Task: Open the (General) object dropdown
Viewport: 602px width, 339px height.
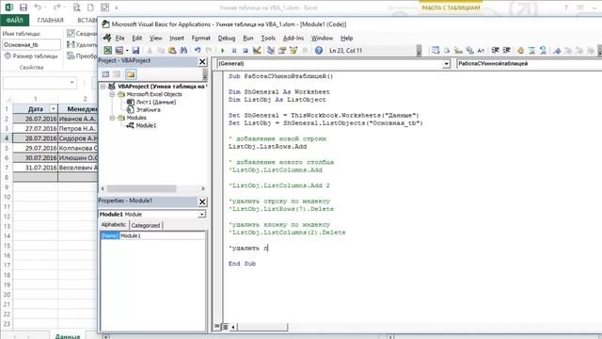Action: (446, 64)
